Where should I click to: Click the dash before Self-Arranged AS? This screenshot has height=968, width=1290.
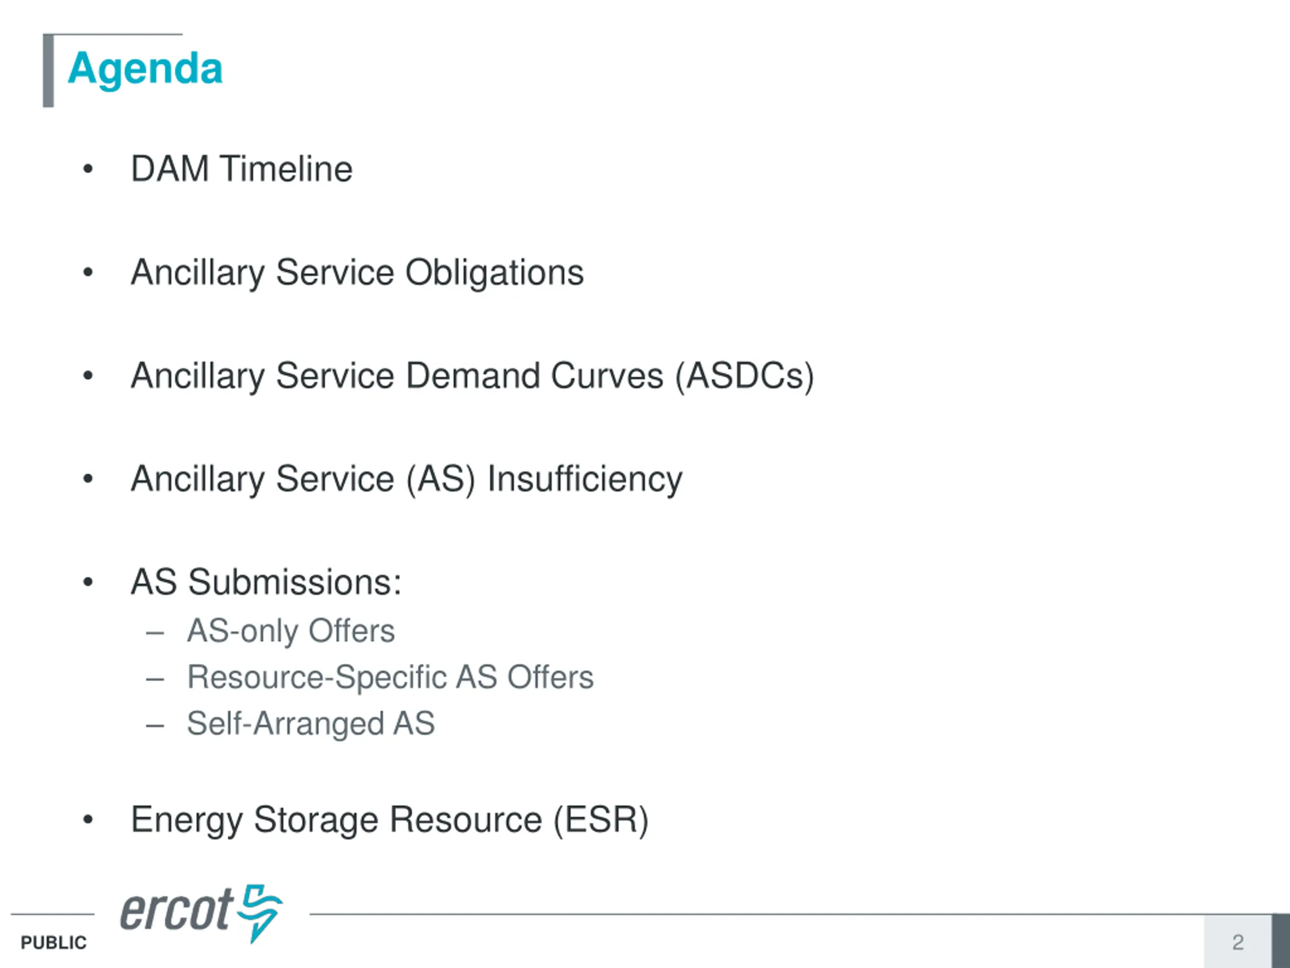155,725
